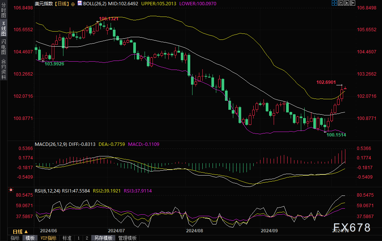Select the 模板 tab at bottom

click(x=30, y=238)
